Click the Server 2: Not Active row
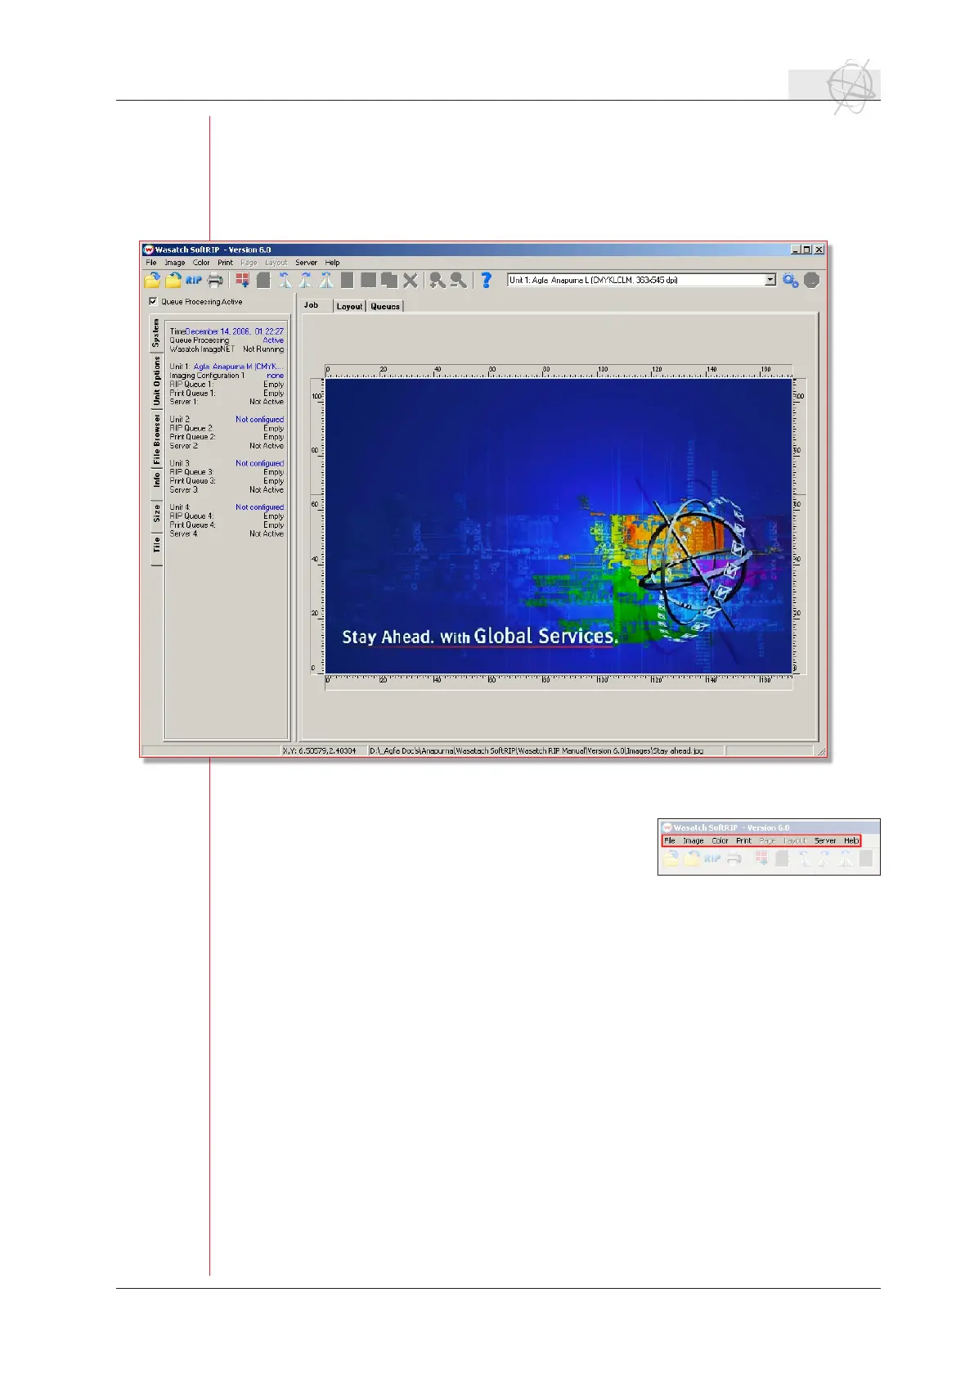Screen dimensions: 974x1378 coord(227,446)
